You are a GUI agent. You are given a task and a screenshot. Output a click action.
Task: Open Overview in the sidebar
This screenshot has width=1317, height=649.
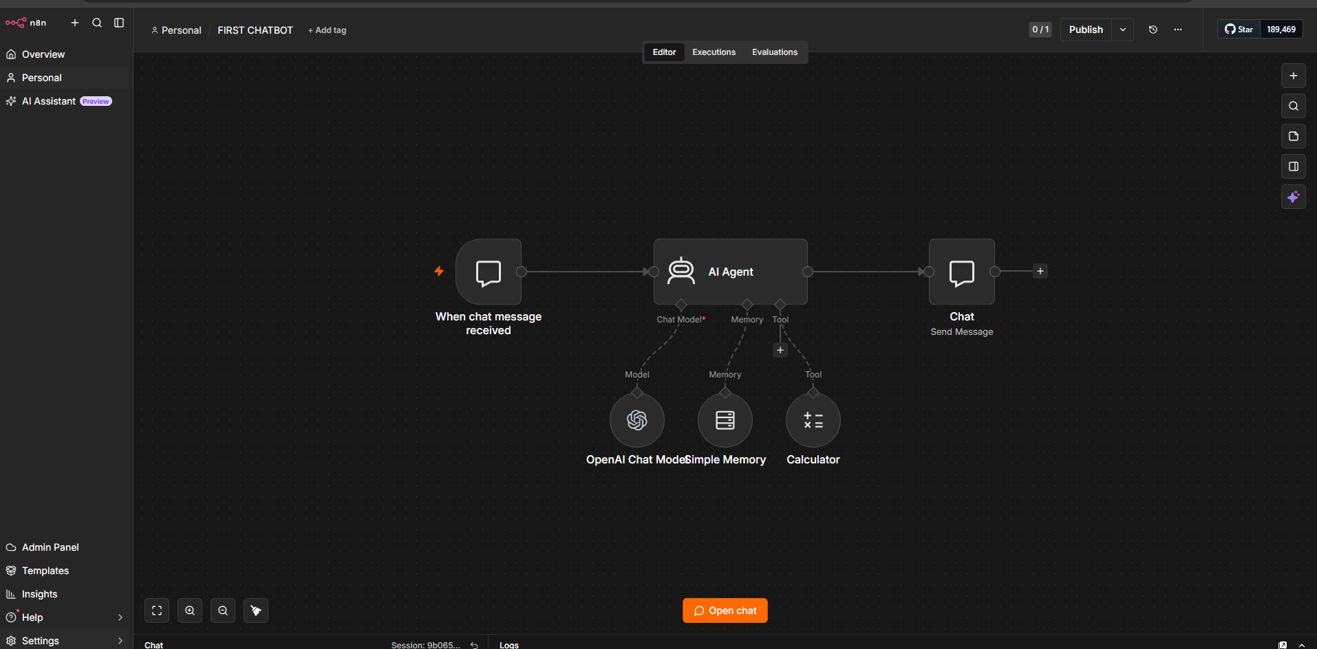(65, 54)
